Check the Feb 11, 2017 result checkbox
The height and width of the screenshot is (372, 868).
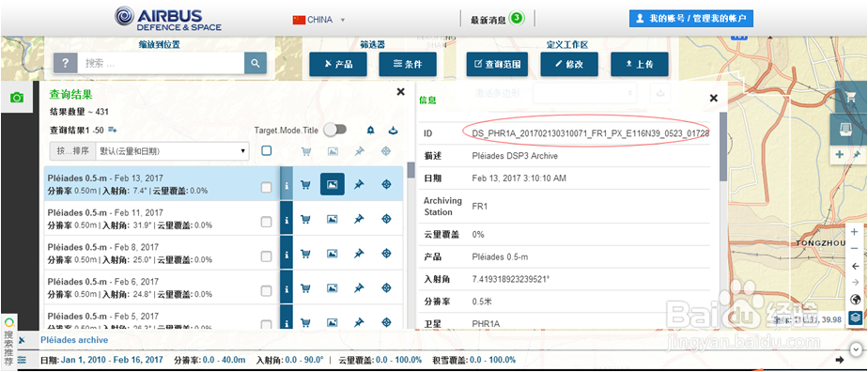point(266,222)
